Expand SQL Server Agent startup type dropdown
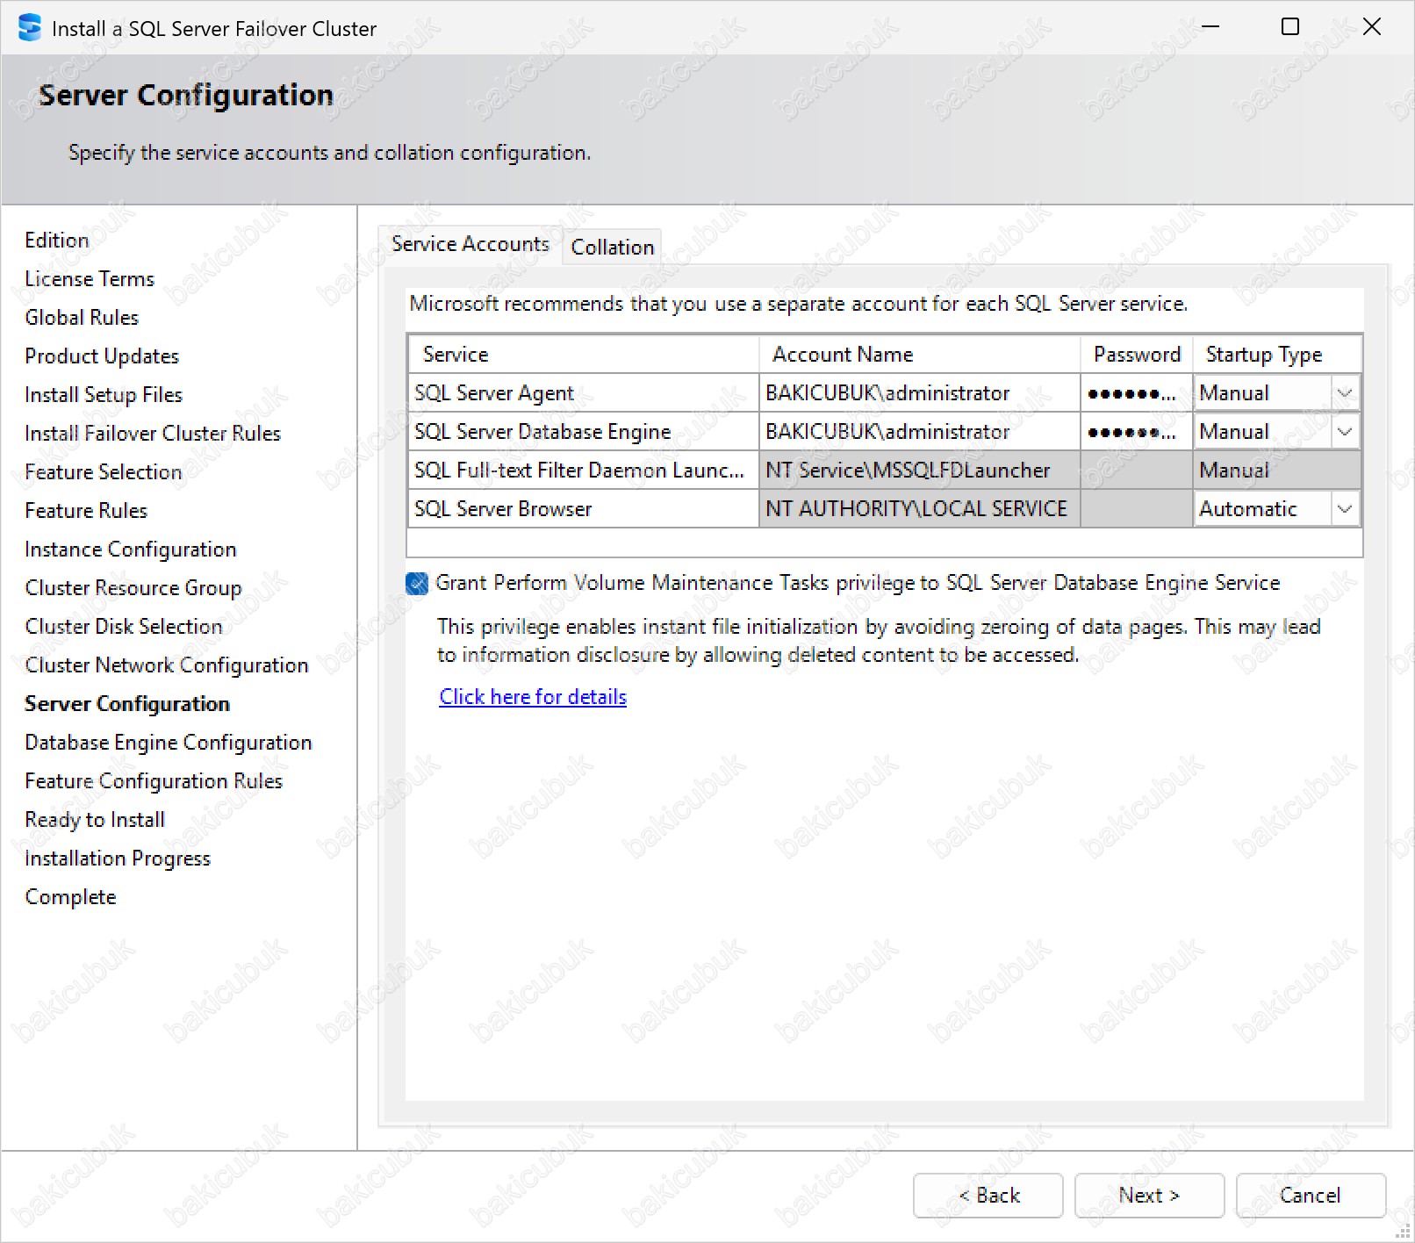The height and width of the screenshot is (1243, 1415). pyautogui.click(x=1344, y=393)
